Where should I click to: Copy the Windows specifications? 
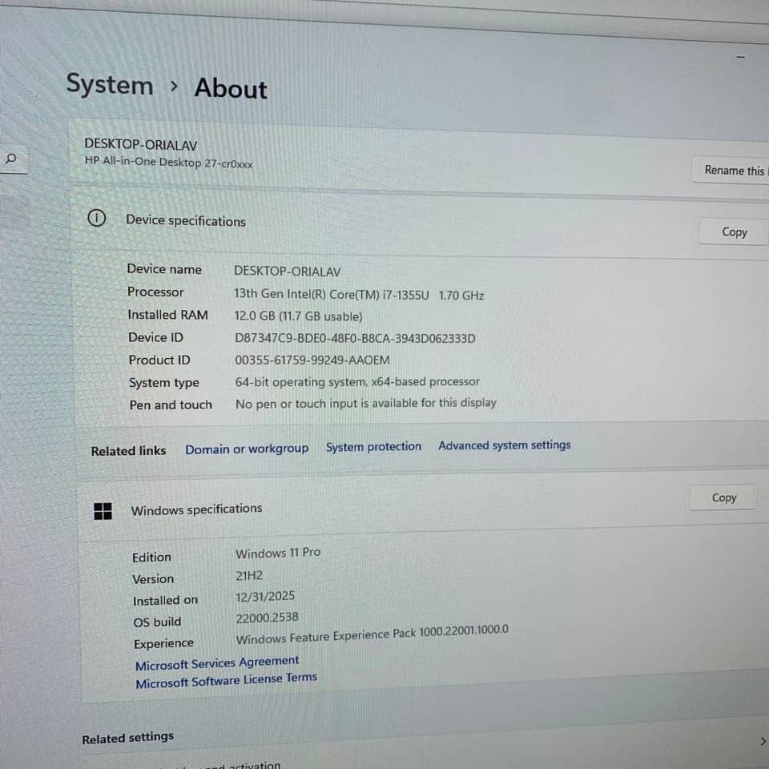(723, 497)
